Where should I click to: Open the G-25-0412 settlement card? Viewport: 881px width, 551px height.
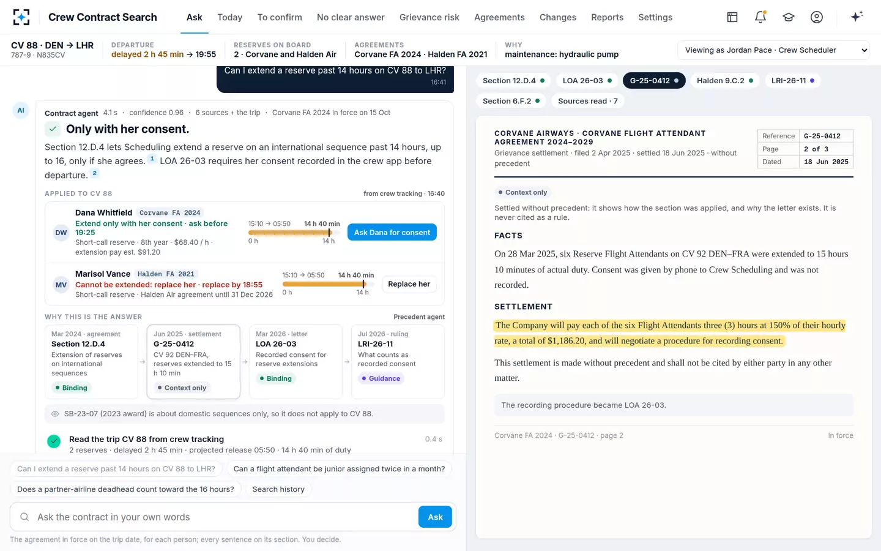click(193, 361)
